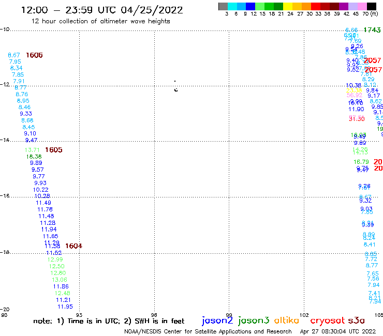
Task: Click the orange 30 ft legend swatch
Action: coord(306,6)
